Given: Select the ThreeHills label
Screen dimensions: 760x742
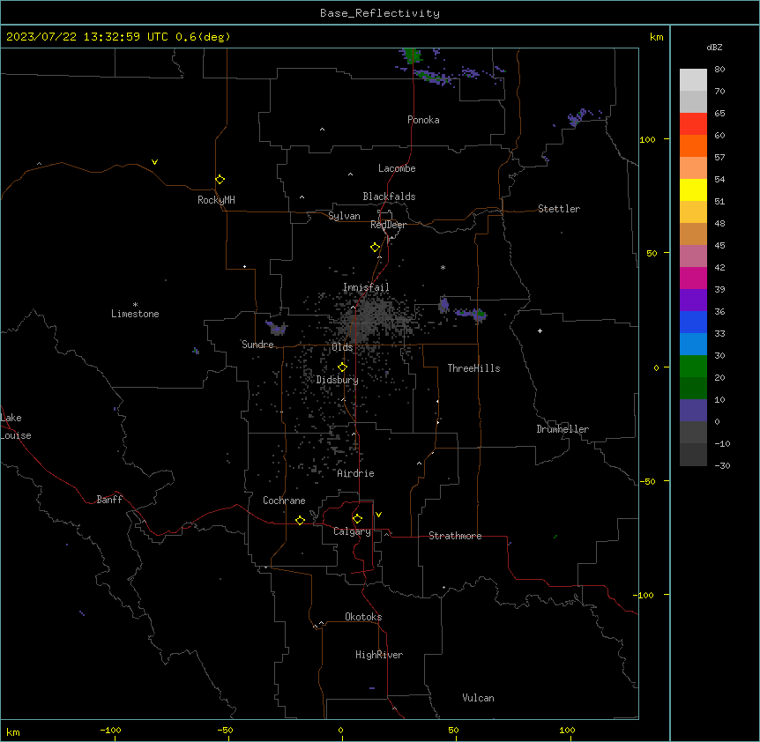Looking at the screenshot, I should coord(473,368).
